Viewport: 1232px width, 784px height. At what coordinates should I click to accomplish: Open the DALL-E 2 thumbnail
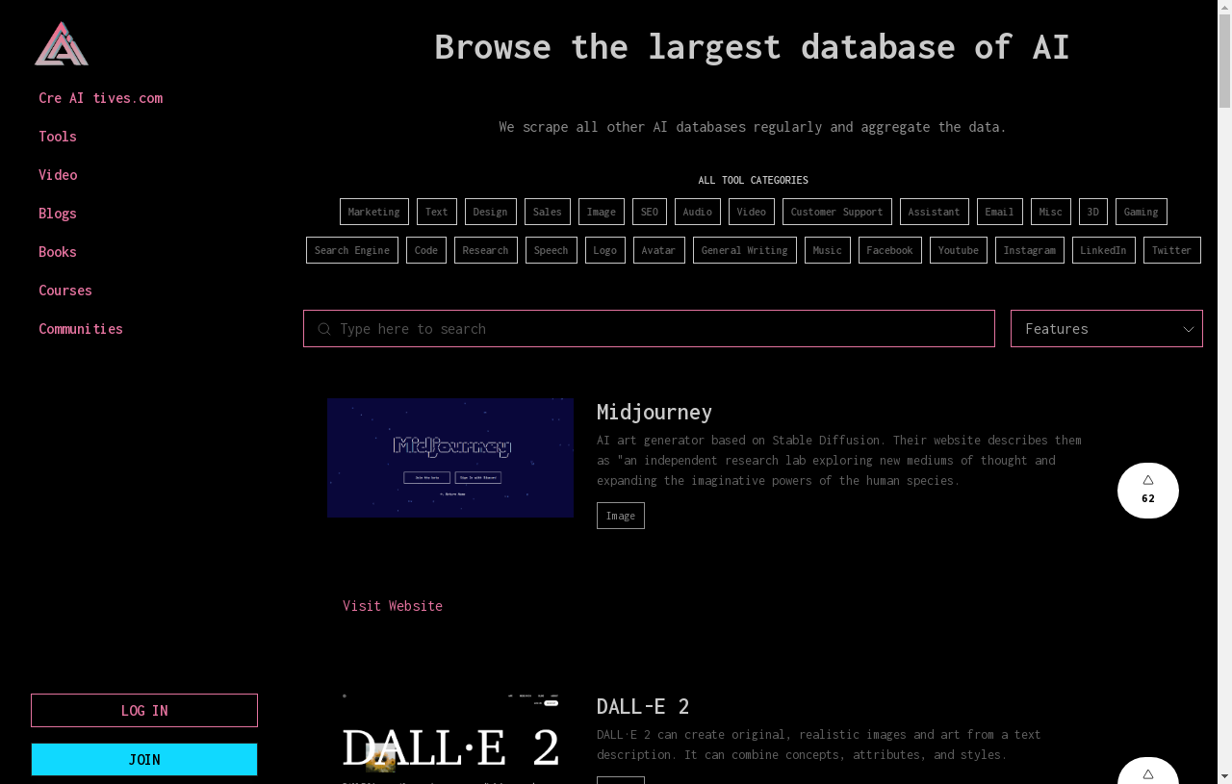[x=450, y=739]
